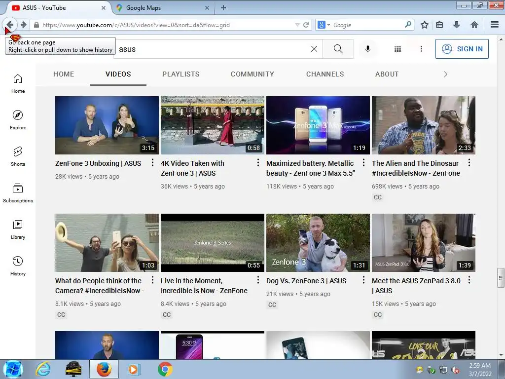This screenshot has width=505, height=379.
Task: Open options for Alien and Dinosaur video
Action: point(469,163)
